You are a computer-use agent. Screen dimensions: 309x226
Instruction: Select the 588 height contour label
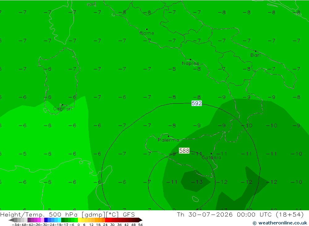[184, 150]
